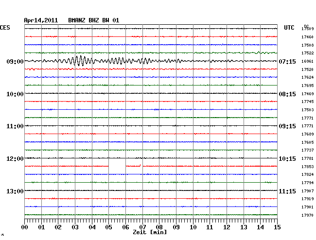
Task: Click the offset value 17794
Action: coord(308,183)
